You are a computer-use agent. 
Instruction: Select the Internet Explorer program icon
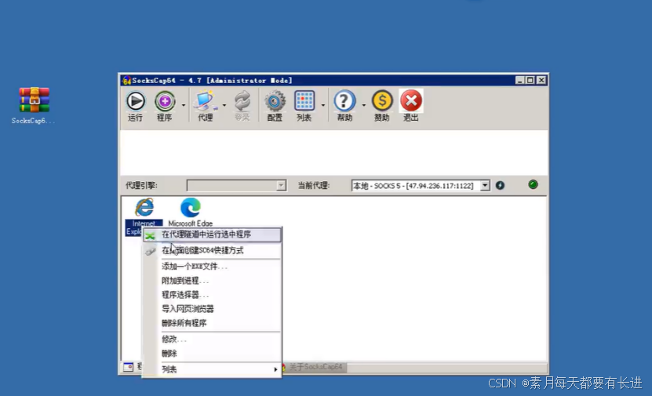[144, 207]
